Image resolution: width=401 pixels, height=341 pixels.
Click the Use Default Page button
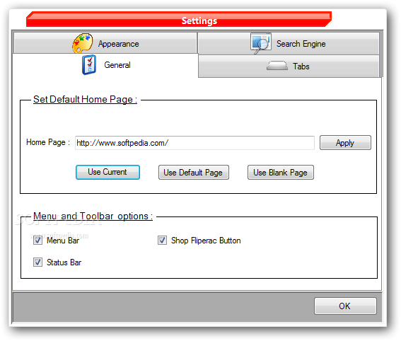tap(194, 173)
